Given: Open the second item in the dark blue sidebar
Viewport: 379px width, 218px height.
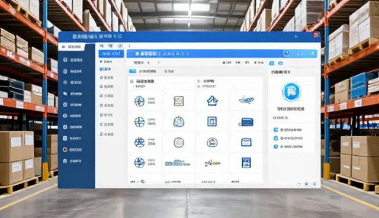Looking at the screenshot, I should coord(73,71).
